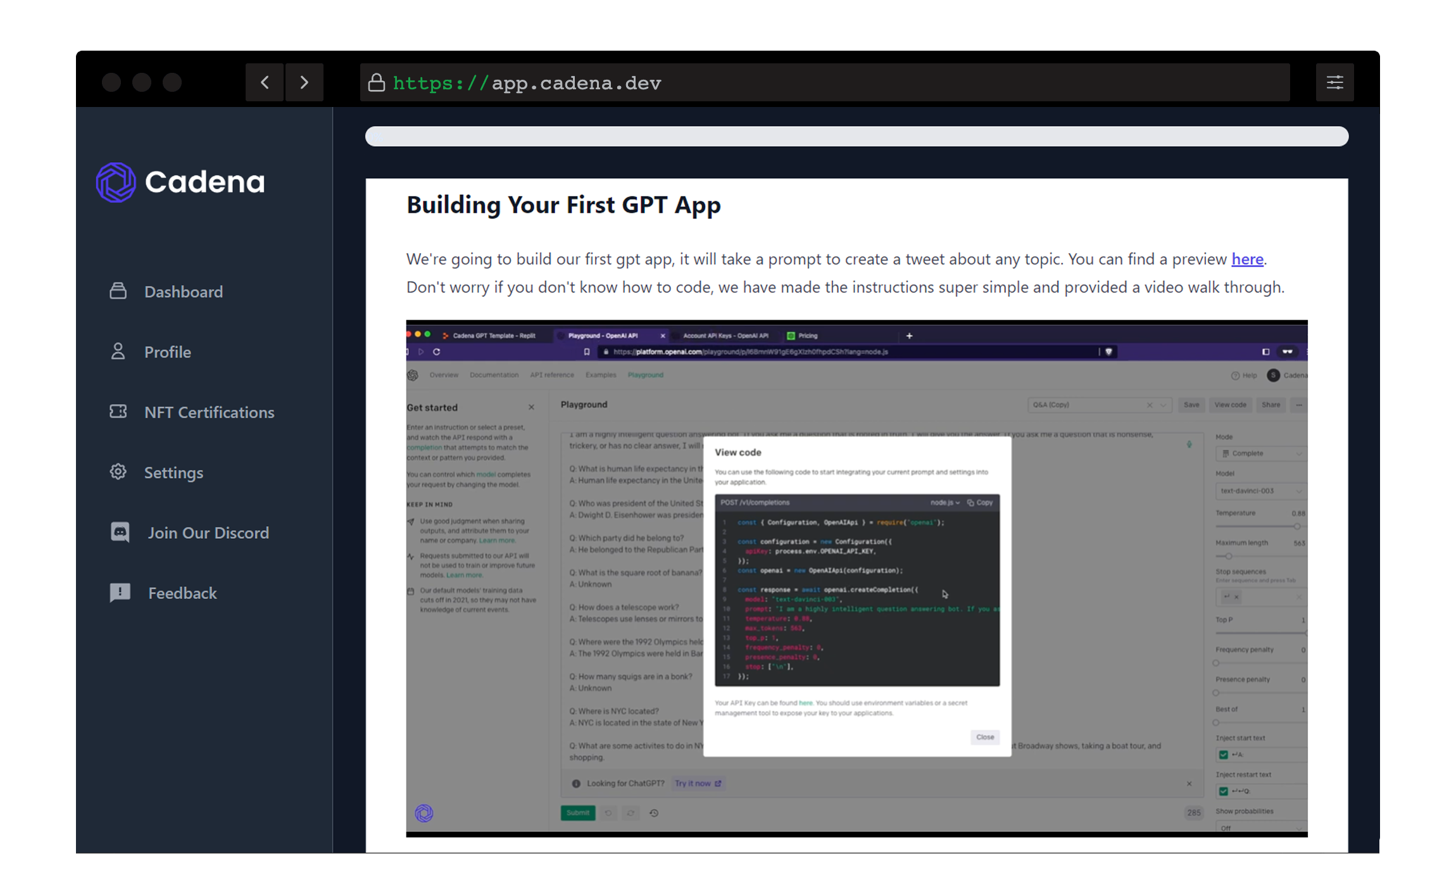Open Dashboard via its sidebar icon

click(118, 291)
